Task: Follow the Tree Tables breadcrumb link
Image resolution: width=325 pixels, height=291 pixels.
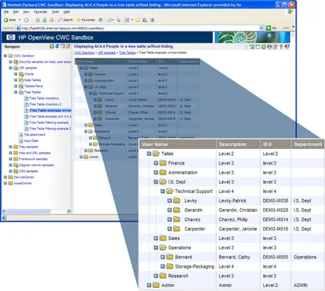Action: tap(127, 52)
